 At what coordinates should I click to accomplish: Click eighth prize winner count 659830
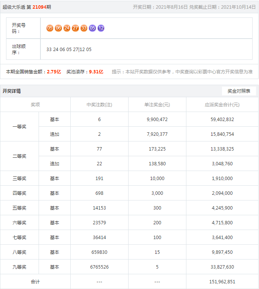click(x=99, y=252)
